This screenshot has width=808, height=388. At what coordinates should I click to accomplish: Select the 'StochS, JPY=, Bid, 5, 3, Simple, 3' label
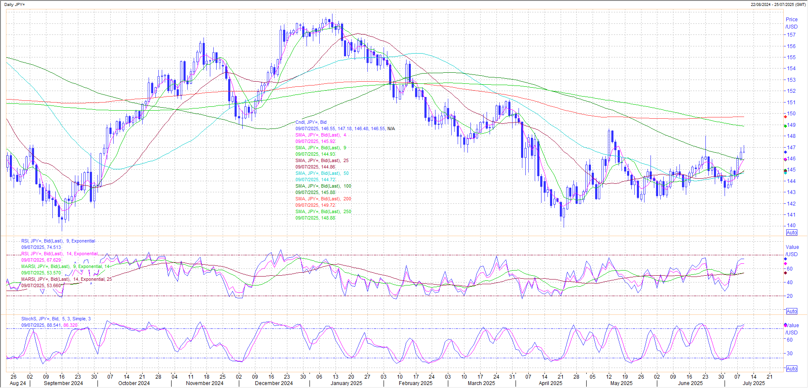[56, 319]
